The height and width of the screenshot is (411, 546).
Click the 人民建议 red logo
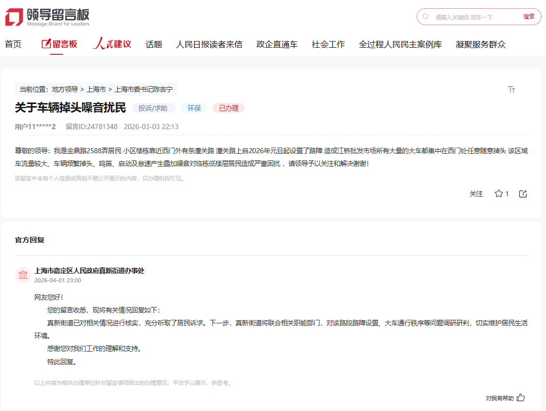112,44
